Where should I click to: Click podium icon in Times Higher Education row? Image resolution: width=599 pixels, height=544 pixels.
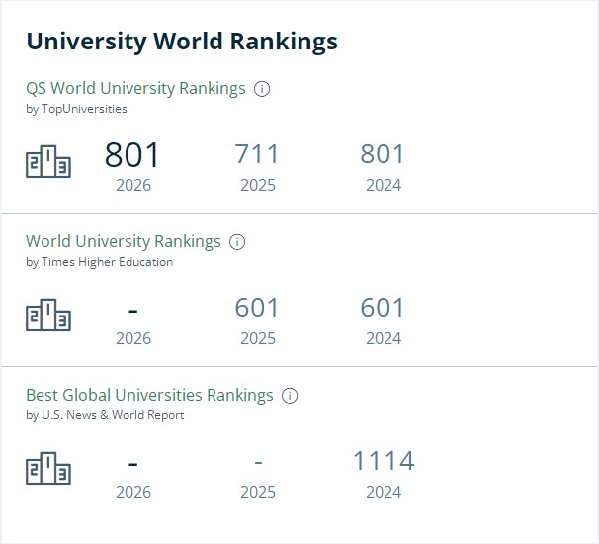[48, 315]
